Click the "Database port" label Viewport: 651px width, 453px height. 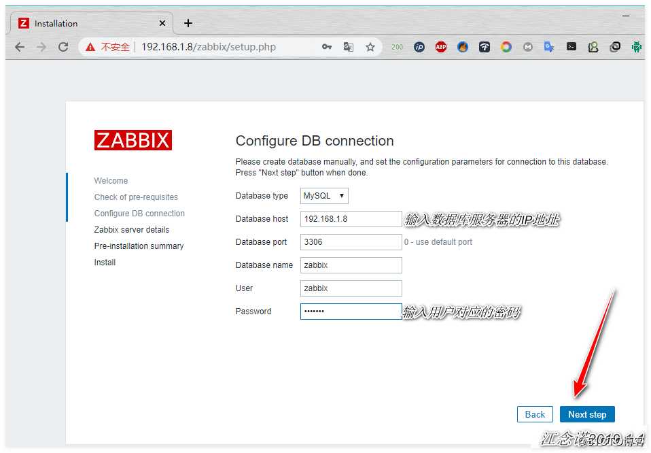pos(261,242)
